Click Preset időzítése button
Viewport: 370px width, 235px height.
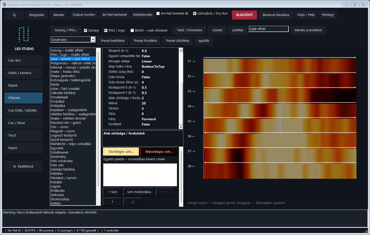pos(177,41)
